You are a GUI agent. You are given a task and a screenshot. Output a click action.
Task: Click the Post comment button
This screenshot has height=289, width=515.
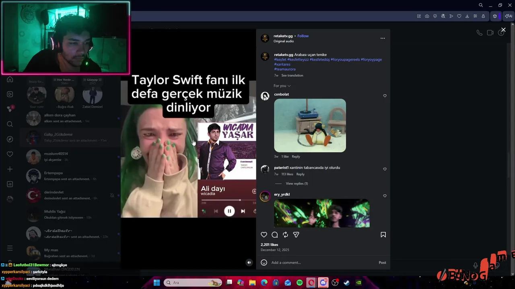pyautogui.click(x=382, y=263)
